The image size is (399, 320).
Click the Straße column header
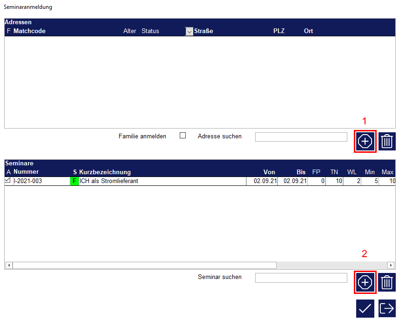coord(203,31)
